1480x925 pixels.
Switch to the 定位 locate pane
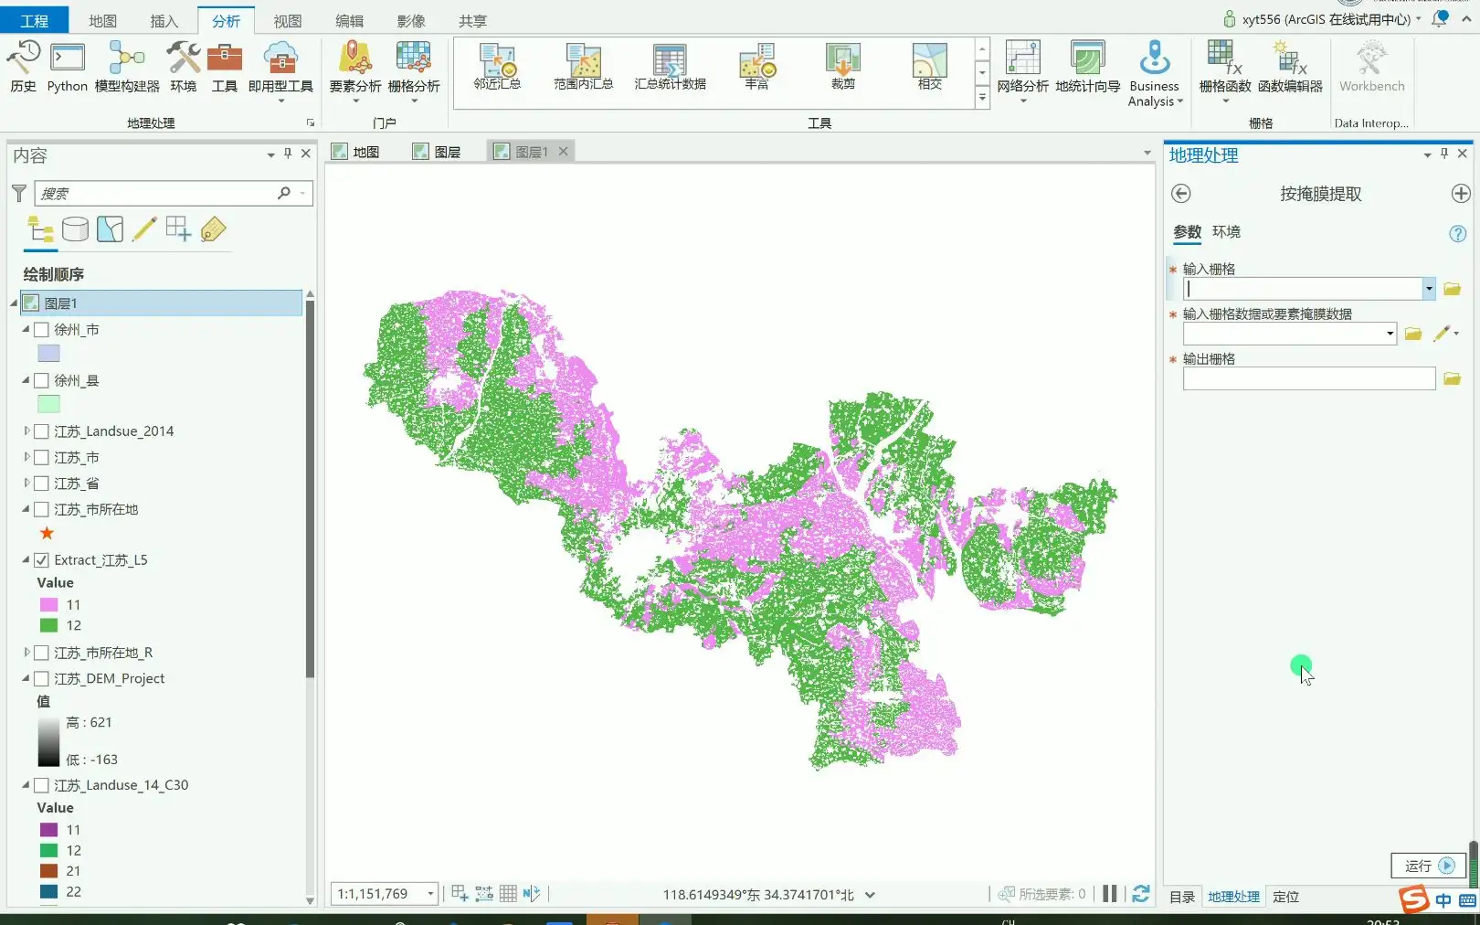point(1285,897)
